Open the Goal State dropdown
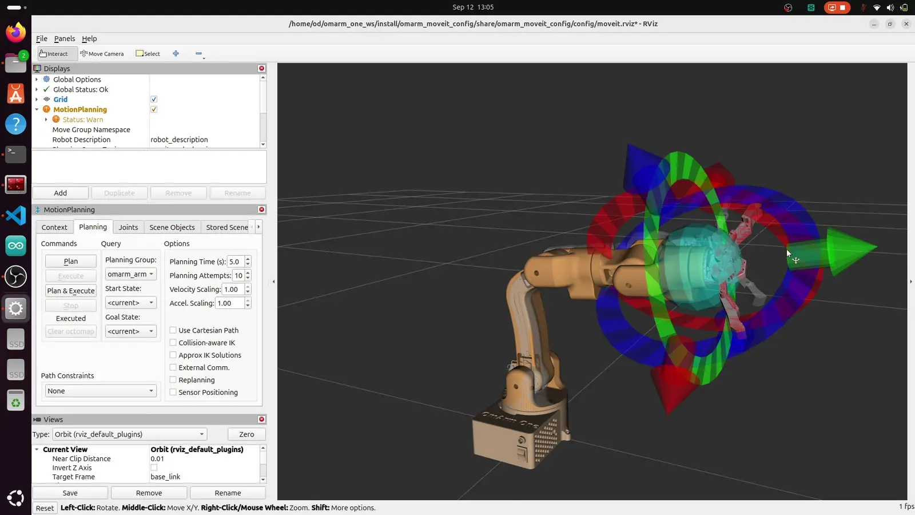Image resolution: width=915 pixels, height=515 pixels. click(x=130, y=331)
